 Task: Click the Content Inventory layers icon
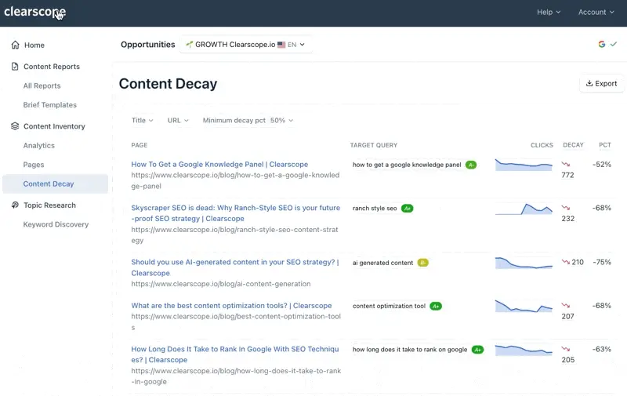point(15,126)
